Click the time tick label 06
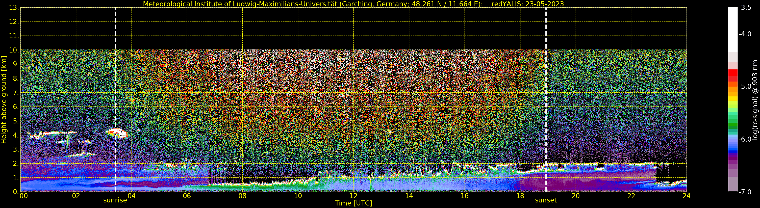The image size is (760, 208). 187,196
